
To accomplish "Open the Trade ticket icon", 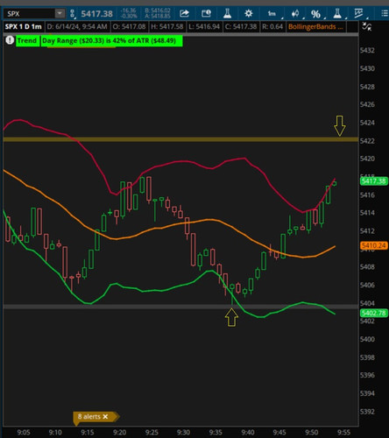I will tap(206, 13).
